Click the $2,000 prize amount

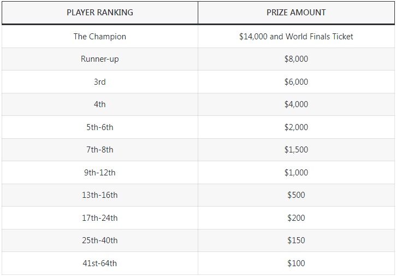[296, 127]
